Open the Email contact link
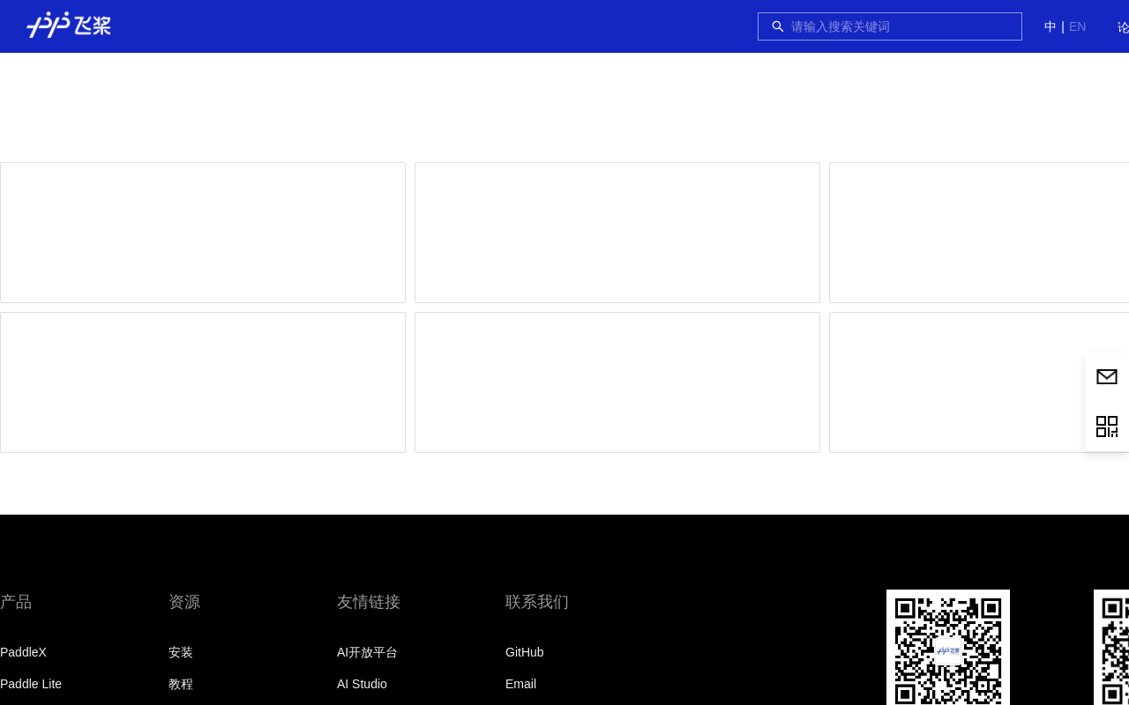Image resolution: width=1129 pixels, height=705 pixels. pyautogui.click(x=520, y=684)
